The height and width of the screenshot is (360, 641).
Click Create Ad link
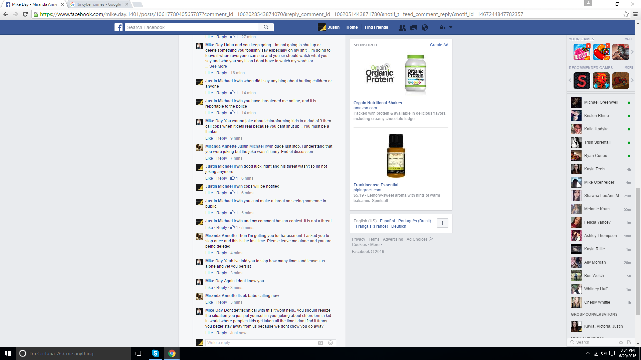click(439, 45)
